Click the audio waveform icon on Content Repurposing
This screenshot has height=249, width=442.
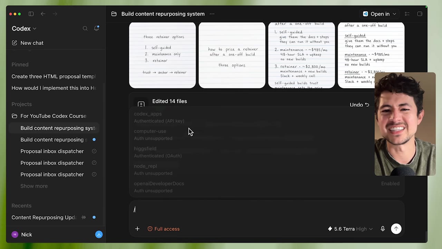pos(84,217)
